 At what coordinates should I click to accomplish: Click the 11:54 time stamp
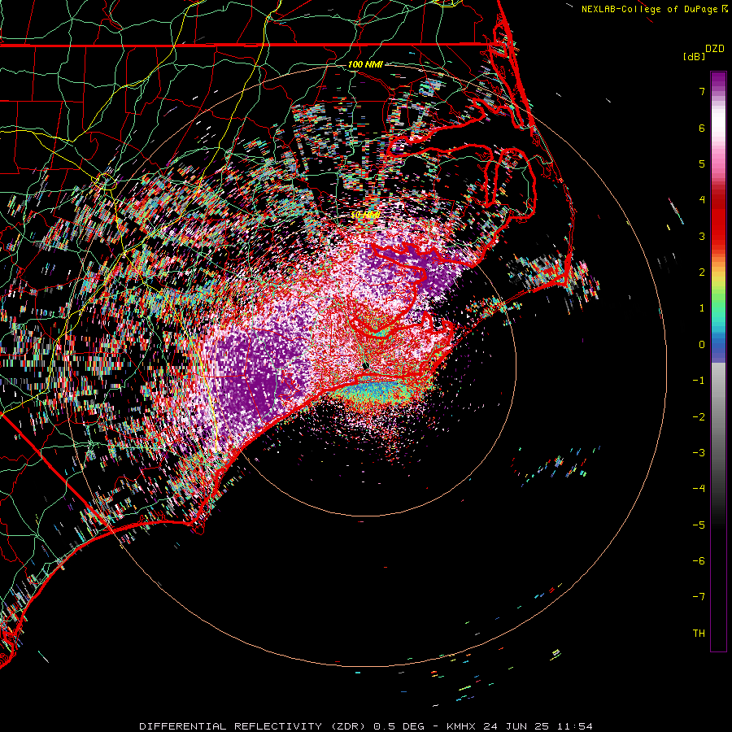tap(575, 726)
